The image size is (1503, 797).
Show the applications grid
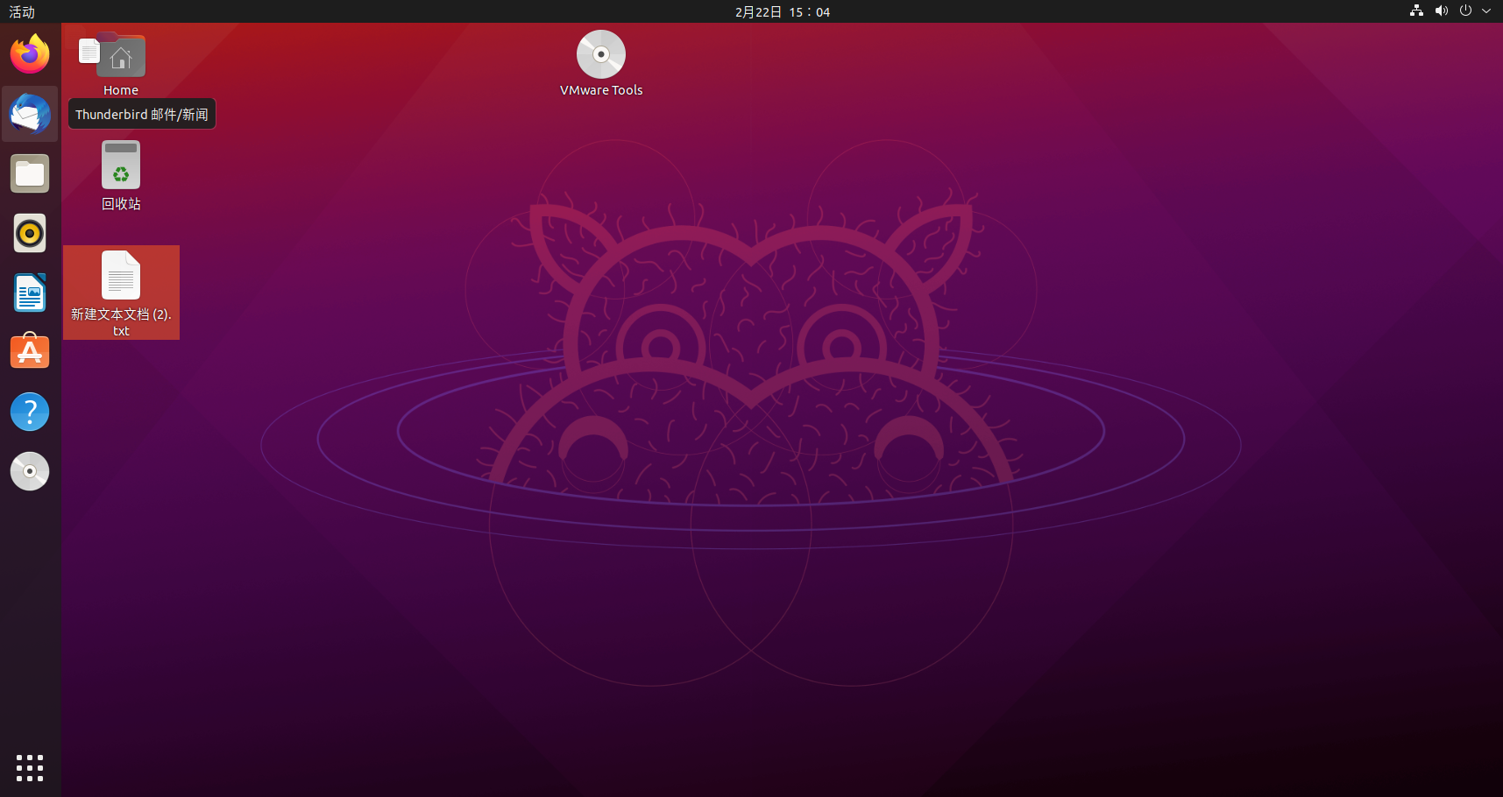coord(30,768)
